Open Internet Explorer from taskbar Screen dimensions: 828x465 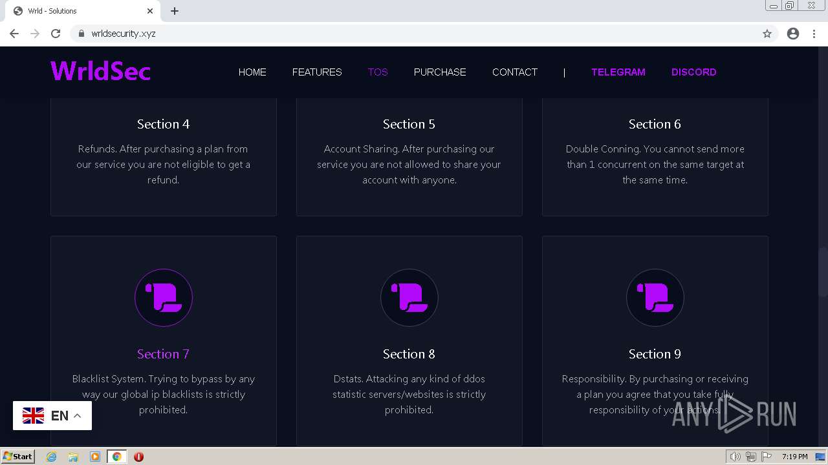point(52,457)
